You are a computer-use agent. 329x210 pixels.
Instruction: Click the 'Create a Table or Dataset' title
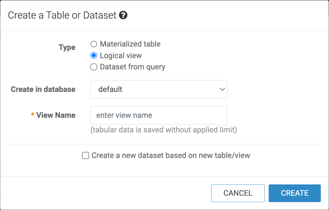tap(62, 15)
